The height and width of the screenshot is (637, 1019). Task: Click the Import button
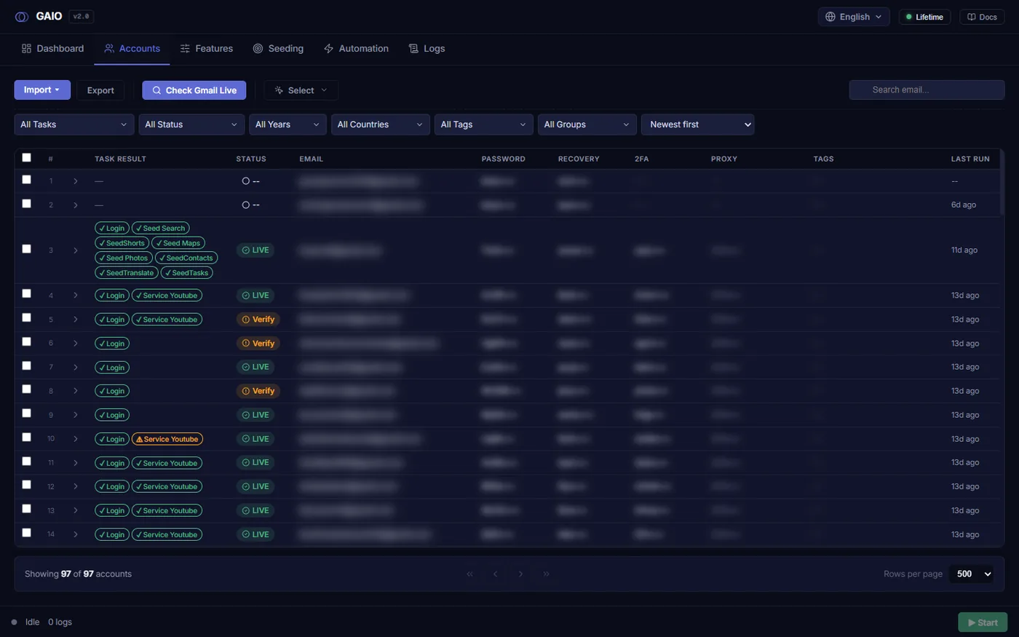[x=42, y=90]
